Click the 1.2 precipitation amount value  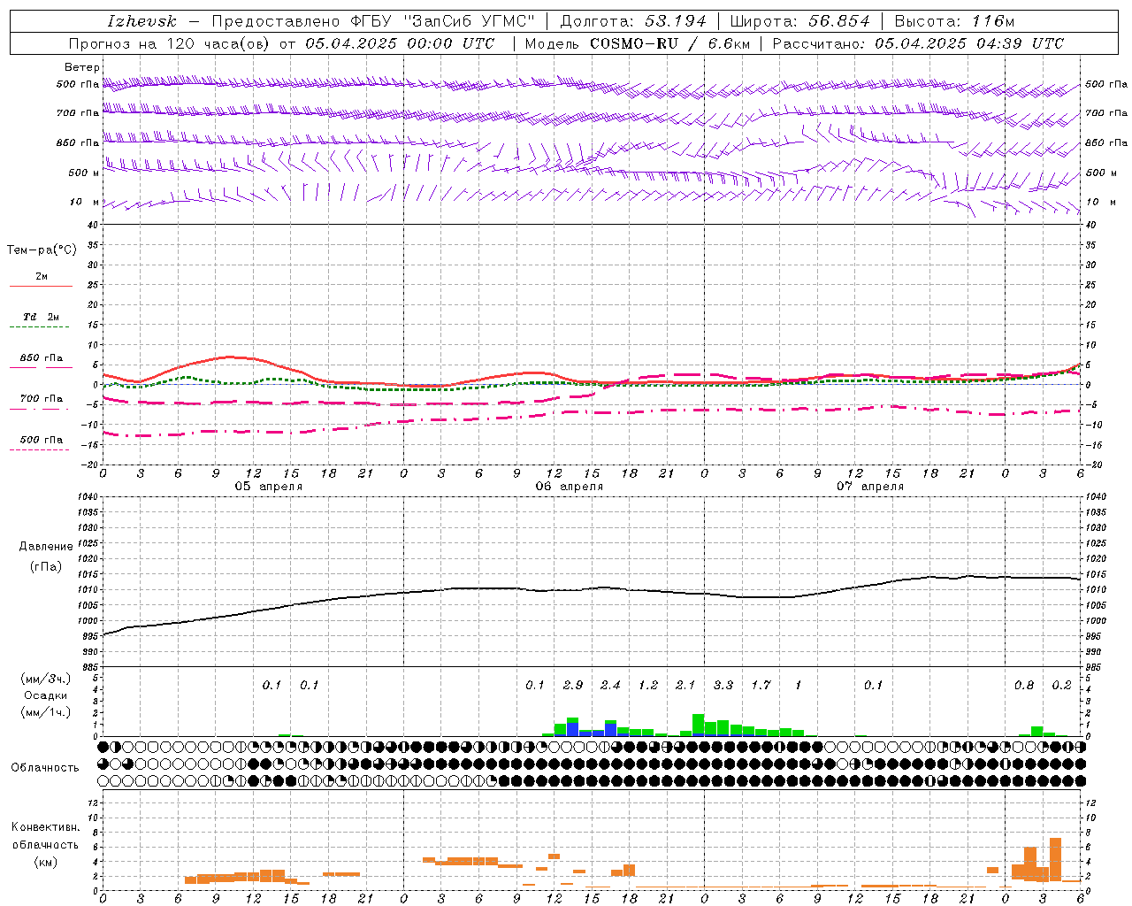pos(648,685)
